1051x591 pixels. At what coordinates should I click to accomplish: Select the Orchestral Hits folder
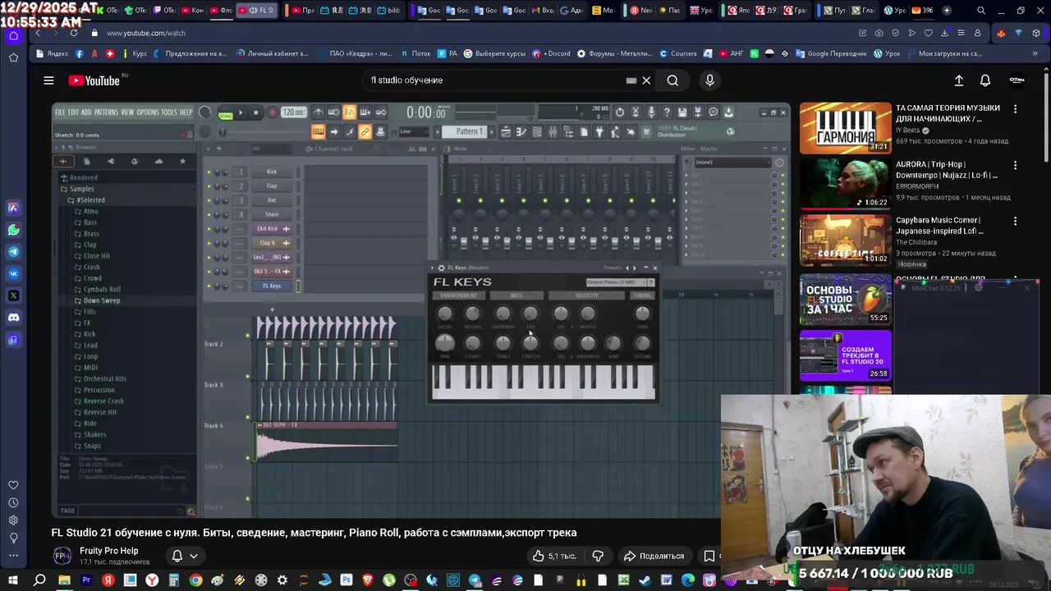tap(105, 379)
